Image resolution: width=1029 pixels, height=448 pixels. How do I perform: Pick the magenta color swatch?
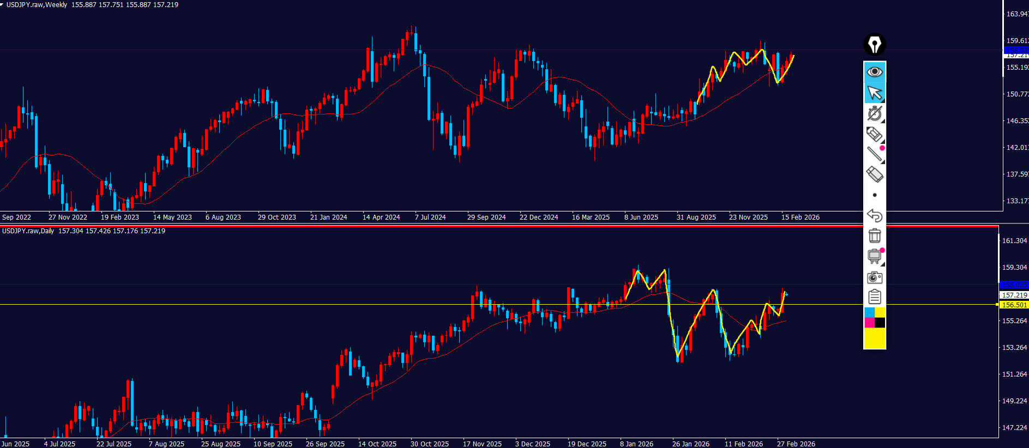(869, 323)
